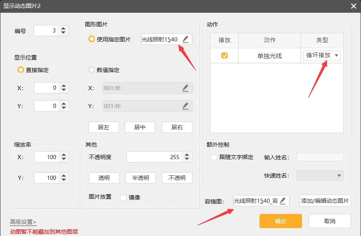Uncheck the 播放 checkbox for 单独光线

click(x=225, y=55)
